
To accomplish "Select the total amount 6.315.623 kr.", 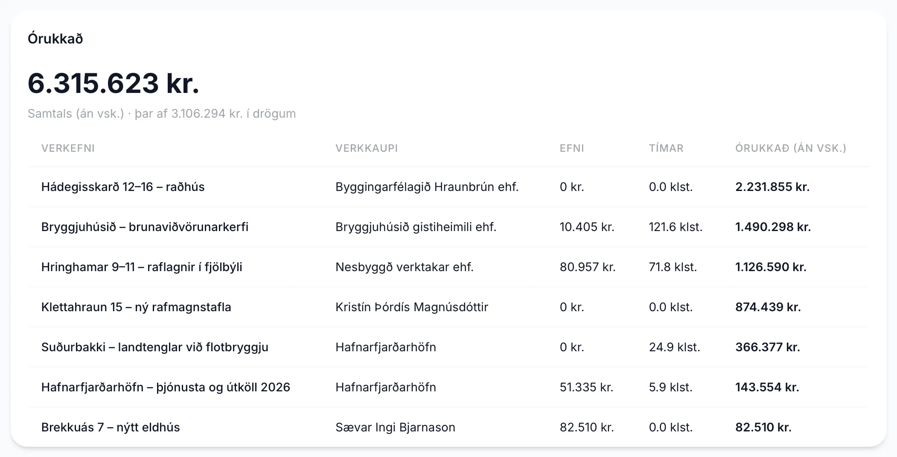I will (x=114, y=83).
